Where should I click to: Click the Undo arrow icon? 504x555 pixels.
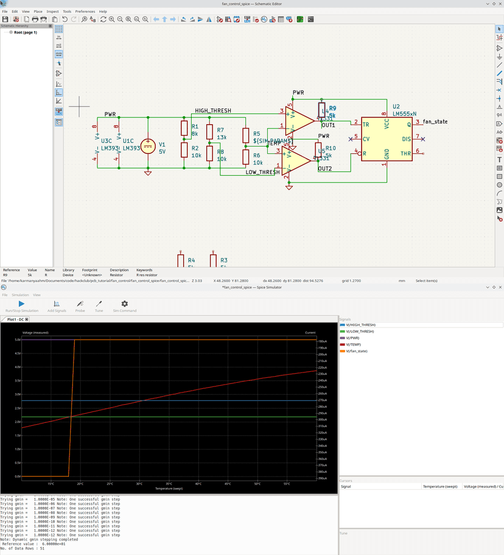coord(65,19)
